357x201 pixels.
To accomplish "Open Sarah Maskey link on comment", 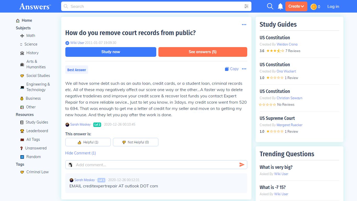I will (84, 180).
